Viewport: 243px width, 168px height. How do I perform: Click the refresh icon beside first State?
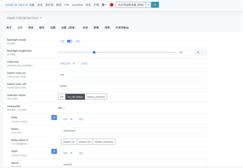pos(54,118)
